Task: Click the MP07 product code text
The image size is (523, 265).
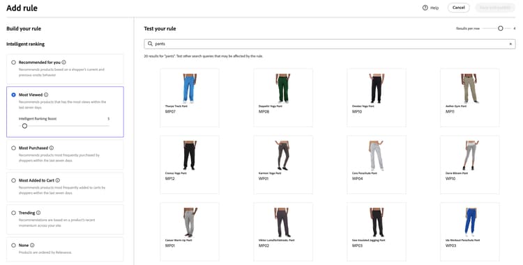Action: coord(170,112)
